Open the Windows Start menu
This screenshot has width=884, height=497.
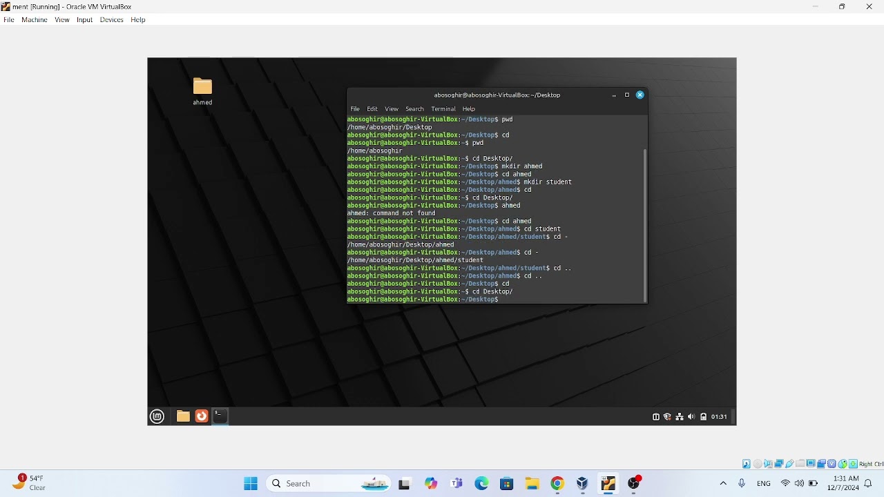pos(251,484)
